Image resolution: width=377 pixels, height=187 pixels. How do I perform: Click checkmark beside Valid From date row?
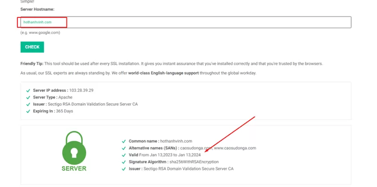click(x=124, y=155)
